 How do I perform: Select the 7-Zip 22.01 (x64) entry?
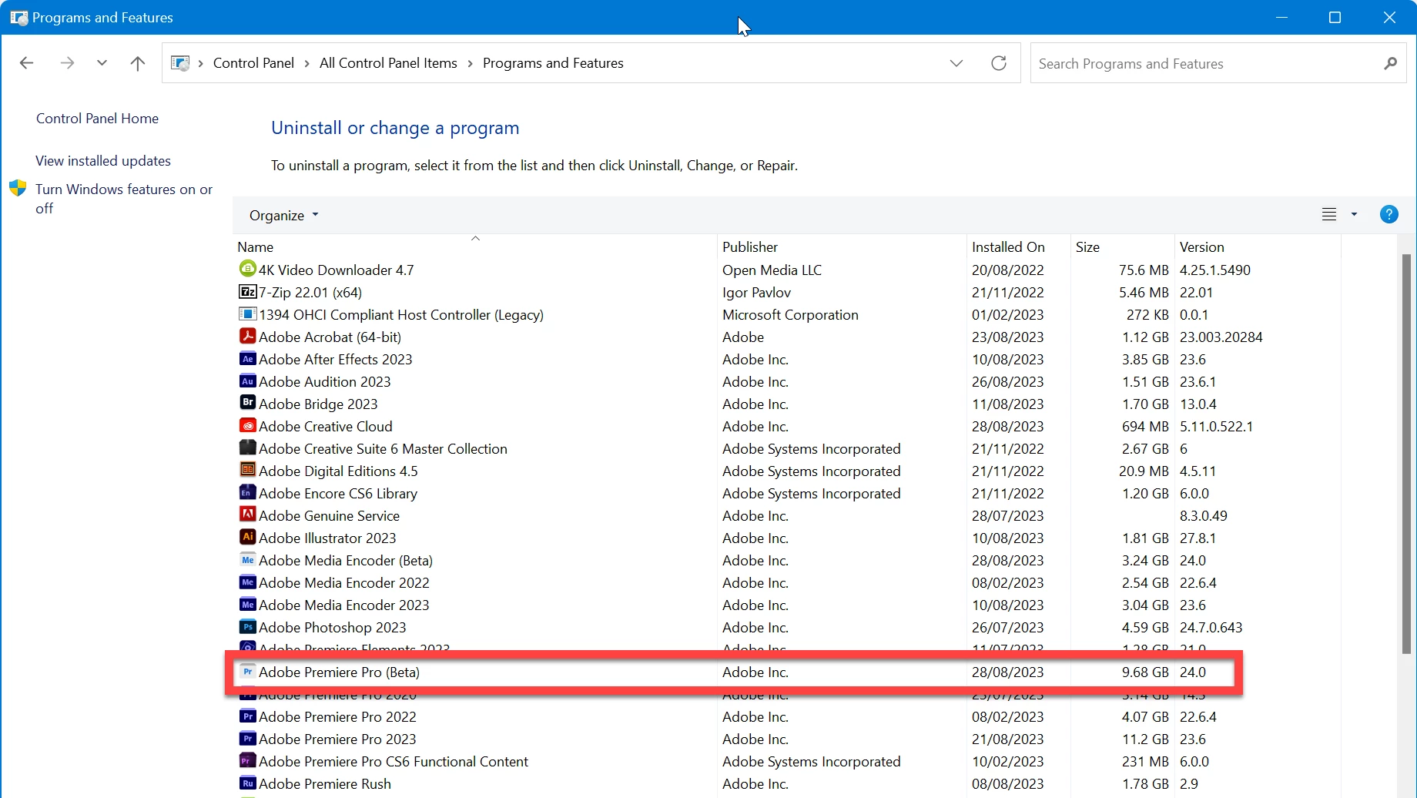pyautogui.click(x=310, y=293)
